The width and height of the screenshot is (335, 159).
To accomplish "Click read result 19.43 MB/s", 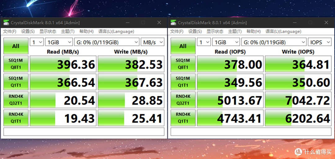I will (63, 118).
